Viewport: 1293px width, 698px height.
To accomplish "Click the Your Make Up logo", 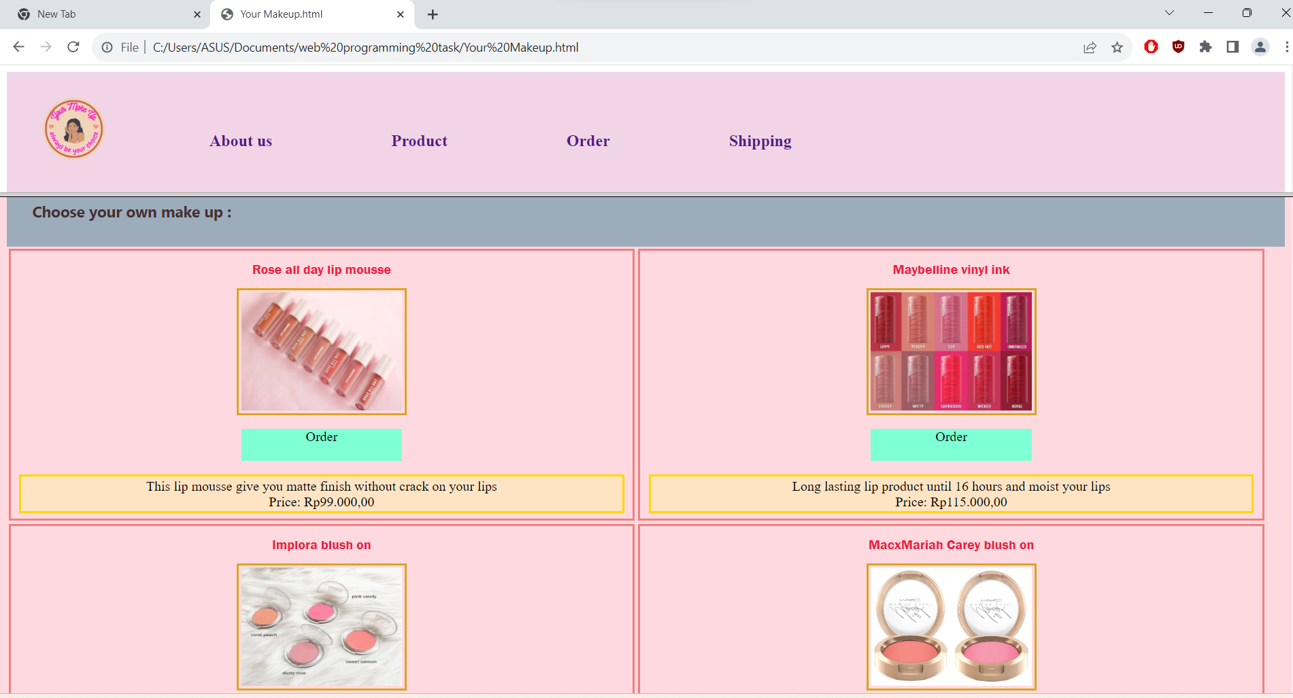I will pos(73,129).
